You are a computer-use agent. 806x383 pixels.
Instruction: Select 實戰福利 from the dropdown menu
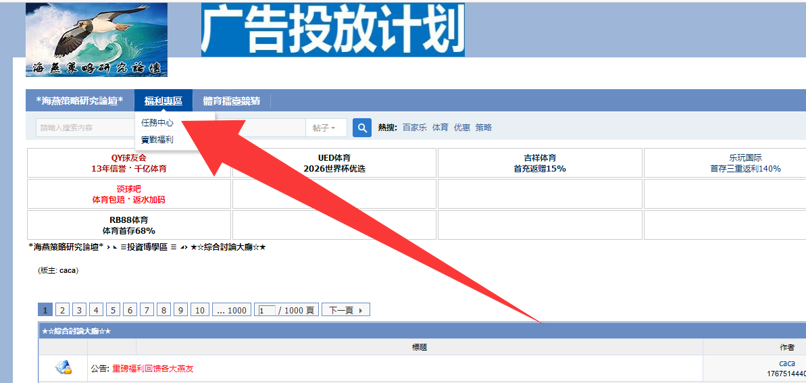(x=157, y=140)
